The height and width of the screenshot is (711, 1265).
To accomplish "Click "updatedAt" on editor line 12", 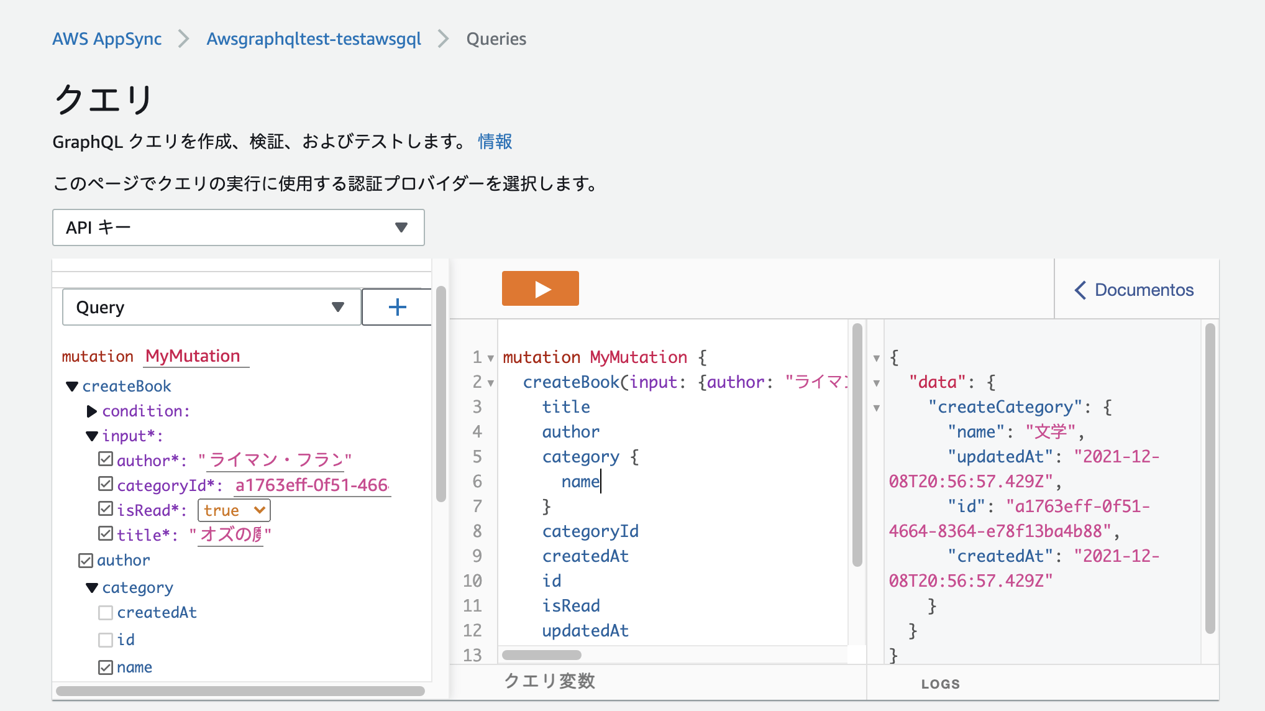I will pyautogui.click(x=585, y=631).
